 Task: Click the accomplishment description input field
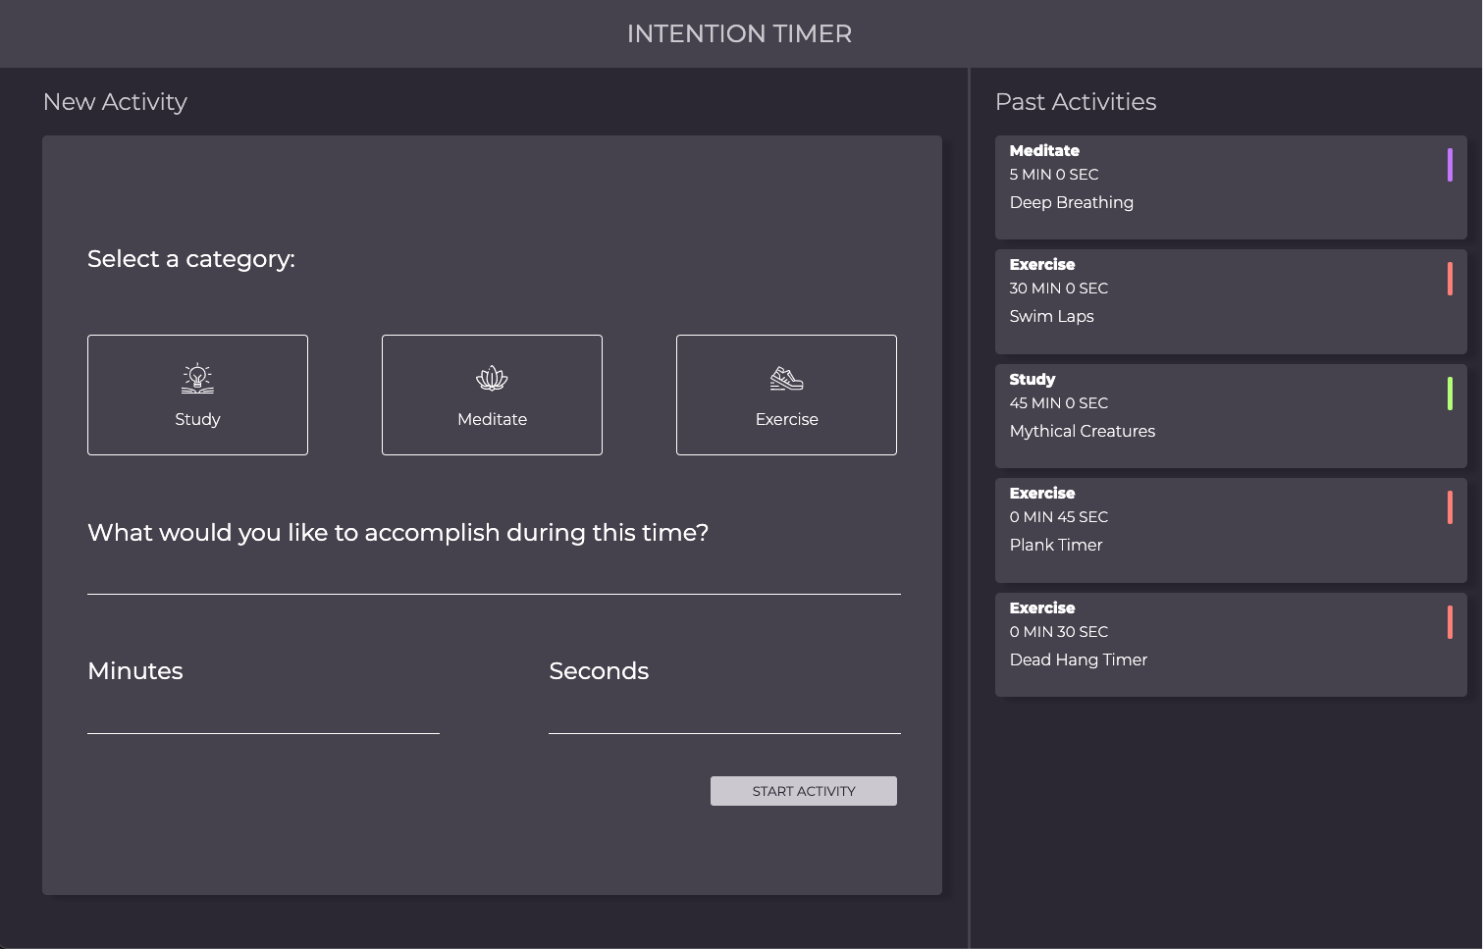494,578
